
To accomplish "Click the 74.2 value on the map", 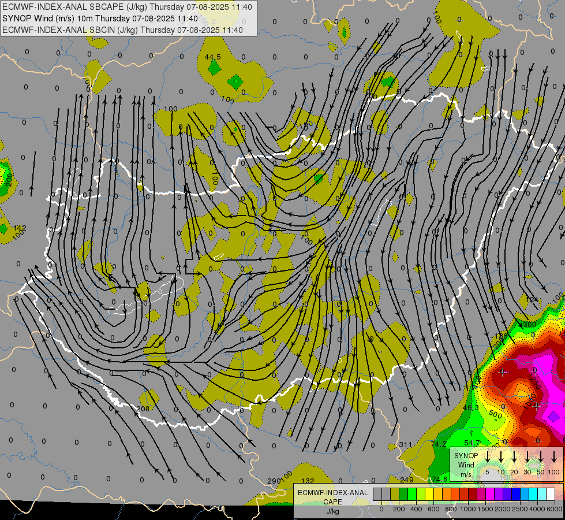I will pos(439,444).
